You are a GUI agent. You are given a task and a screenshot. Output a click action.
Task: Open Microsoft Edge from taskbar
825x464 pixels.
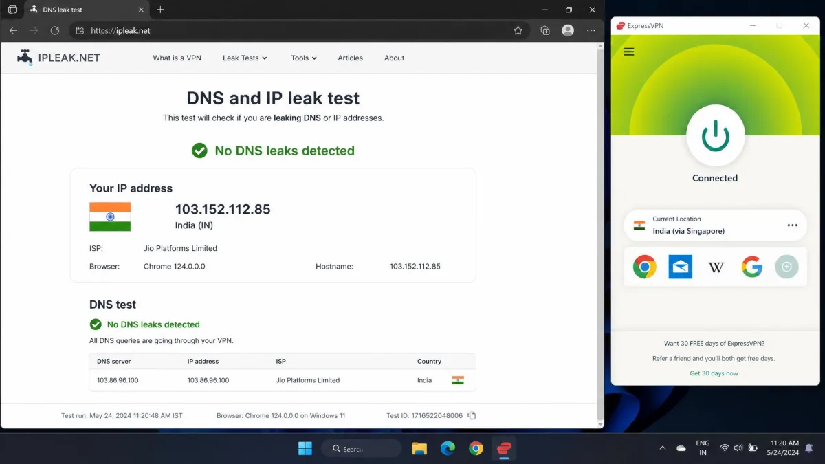click(x=448, y=448)
